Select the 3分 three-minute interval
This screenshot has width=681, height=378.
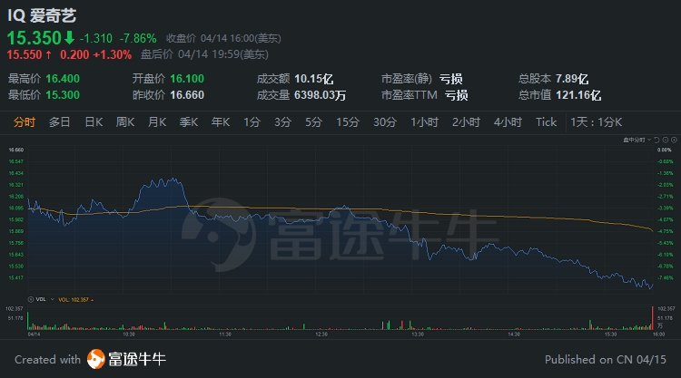pyautogui.click(x=282, y=122)
